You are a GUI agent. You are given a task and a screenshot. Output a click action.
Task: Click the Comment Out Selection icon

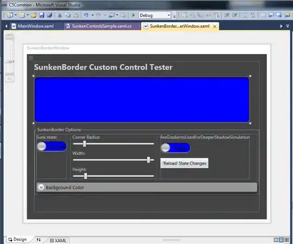(245, 15)
